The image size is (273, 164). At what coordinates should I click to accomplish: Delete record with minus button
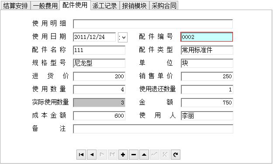(x=134, y=154)
